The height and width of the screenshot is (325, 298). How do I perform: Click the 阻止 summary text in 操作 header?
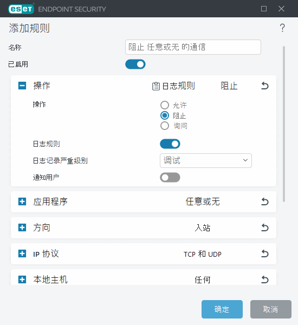tap(229, 86)
